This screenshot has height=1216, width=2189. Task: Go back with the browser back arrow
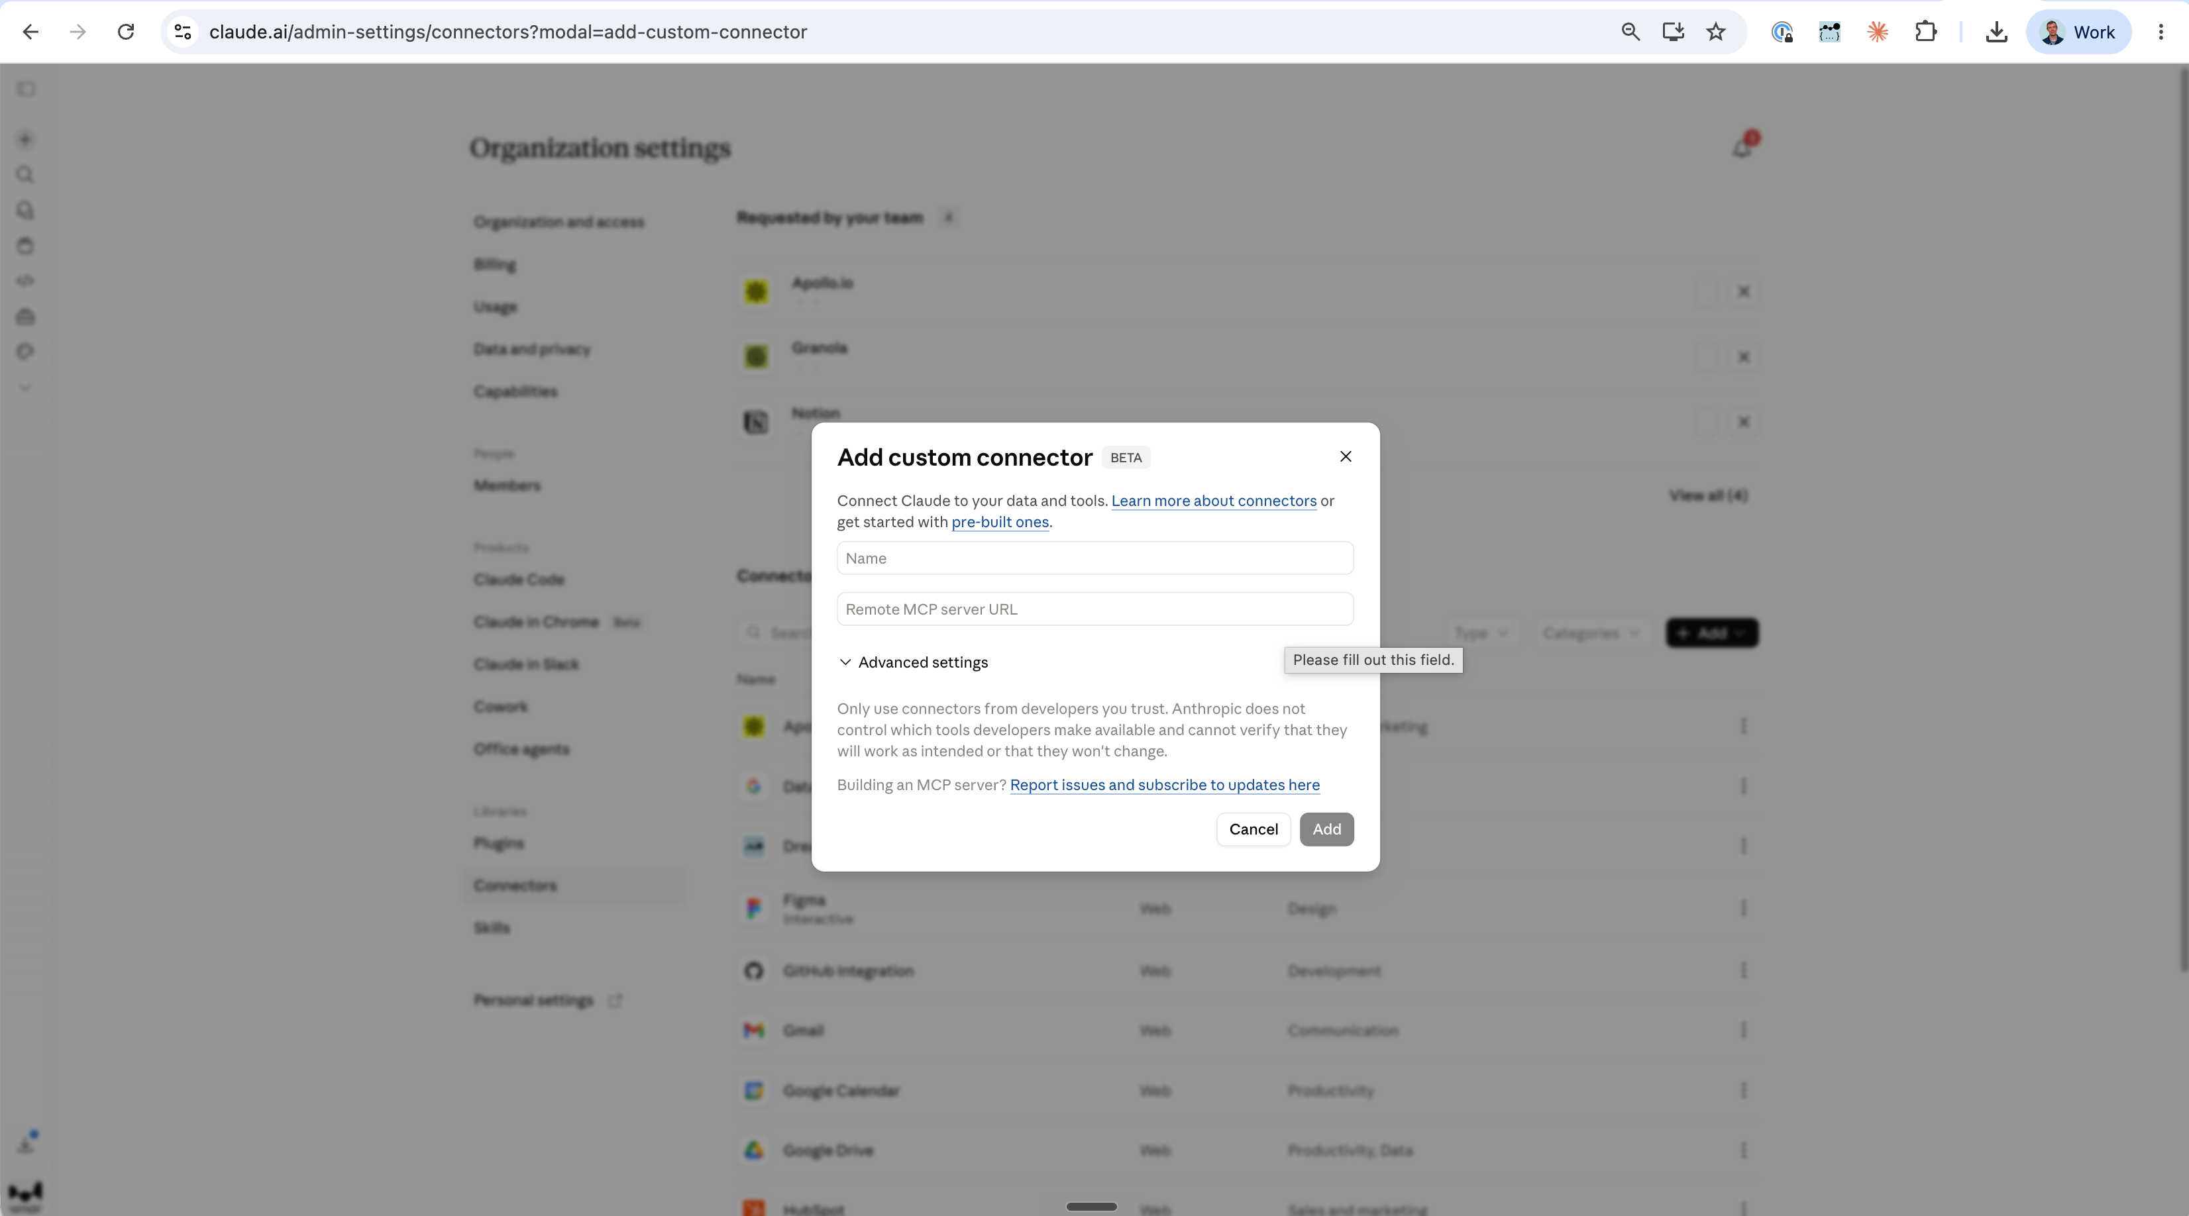30,32
